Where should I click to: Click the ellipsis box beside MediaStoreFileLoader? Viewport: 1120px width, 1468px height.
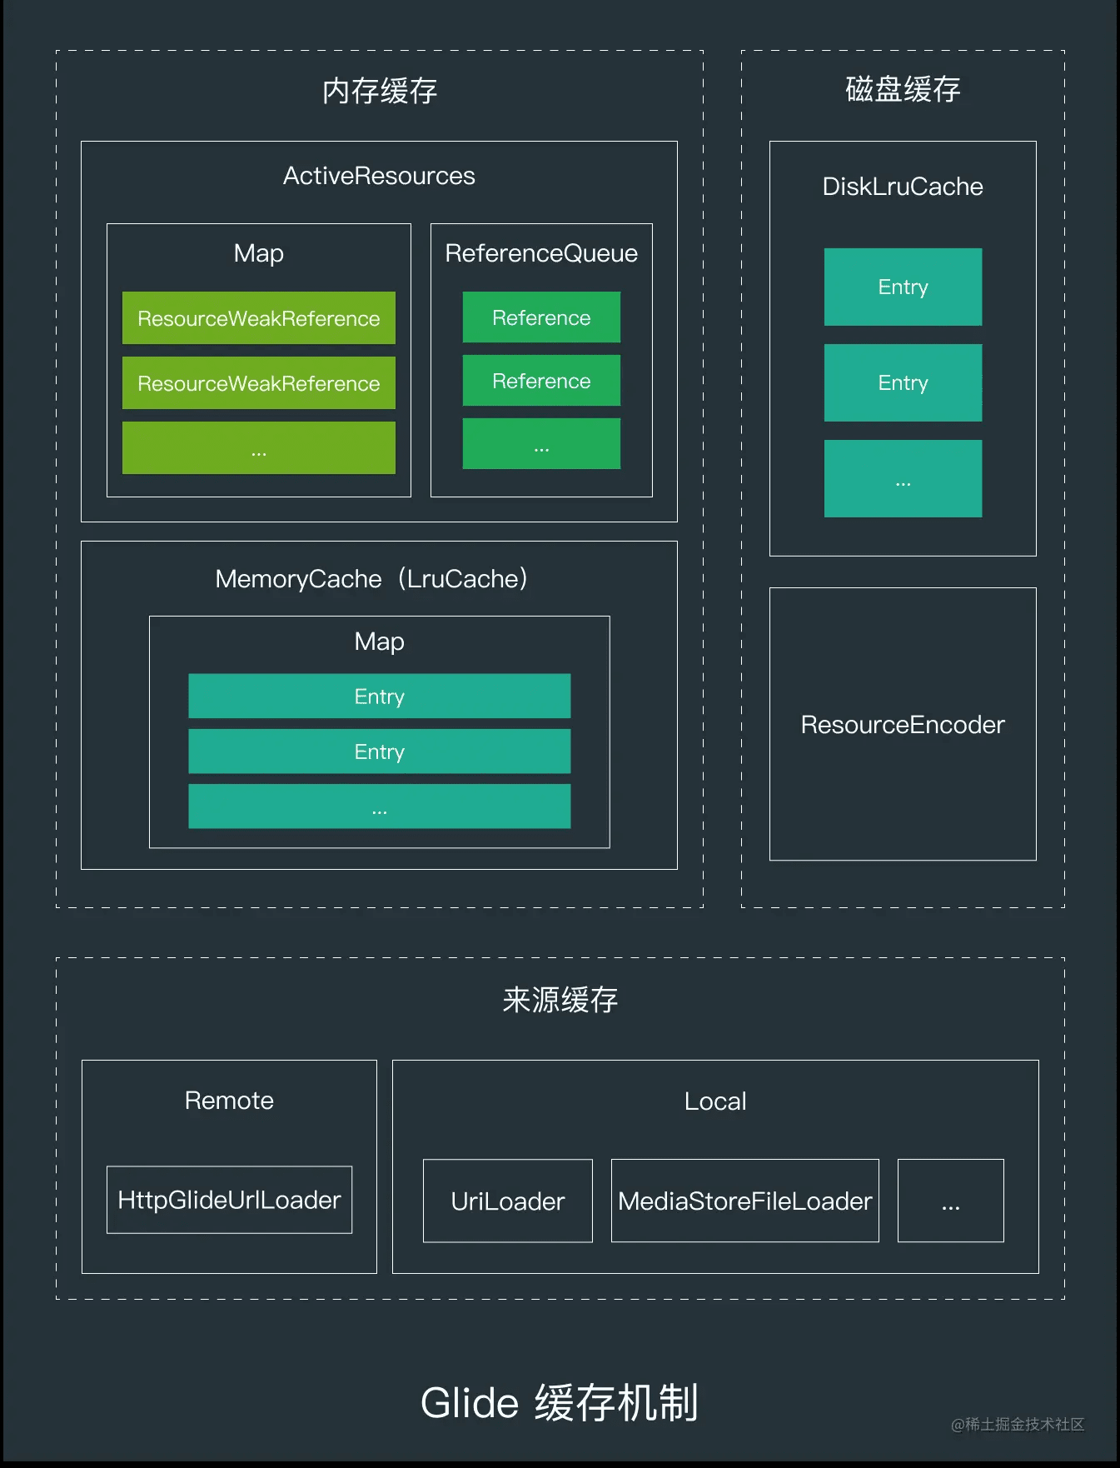[951, 1201]
